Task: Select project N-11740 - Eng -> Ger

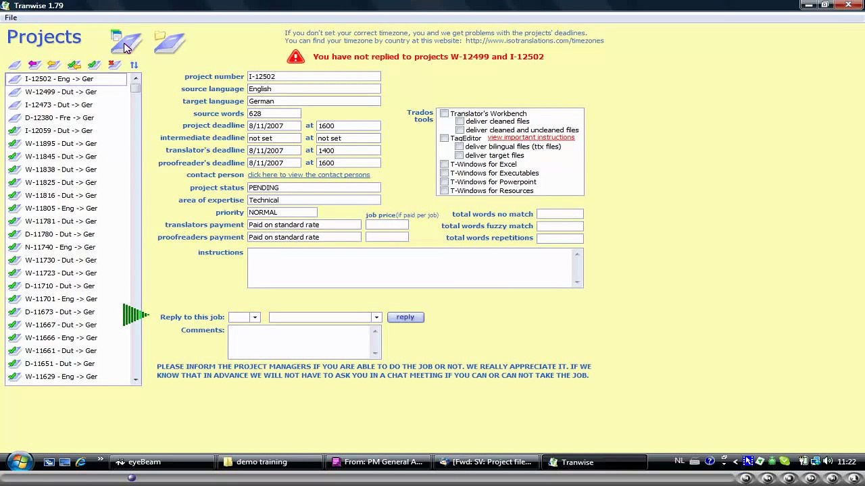Action: click(x=66, y=247)
